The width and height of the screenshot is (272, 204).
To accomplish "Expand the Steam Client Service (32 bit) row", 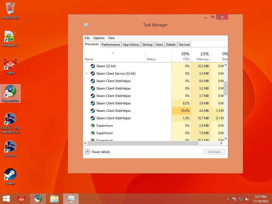I will pyautogui.click(x=87, y=74).
